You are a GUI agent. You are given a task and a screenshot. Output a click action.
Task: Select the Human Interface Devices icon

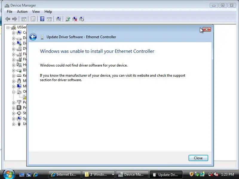click(x=19, y=65)
